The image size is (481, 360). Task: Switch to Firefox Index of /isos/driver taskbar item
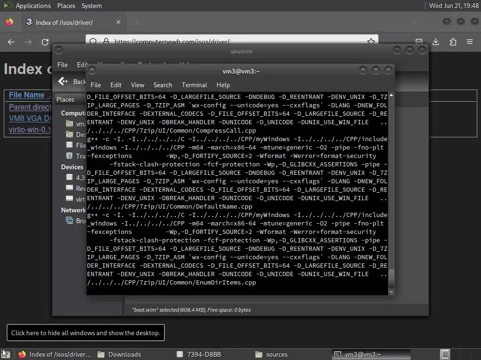click(55, 354)
